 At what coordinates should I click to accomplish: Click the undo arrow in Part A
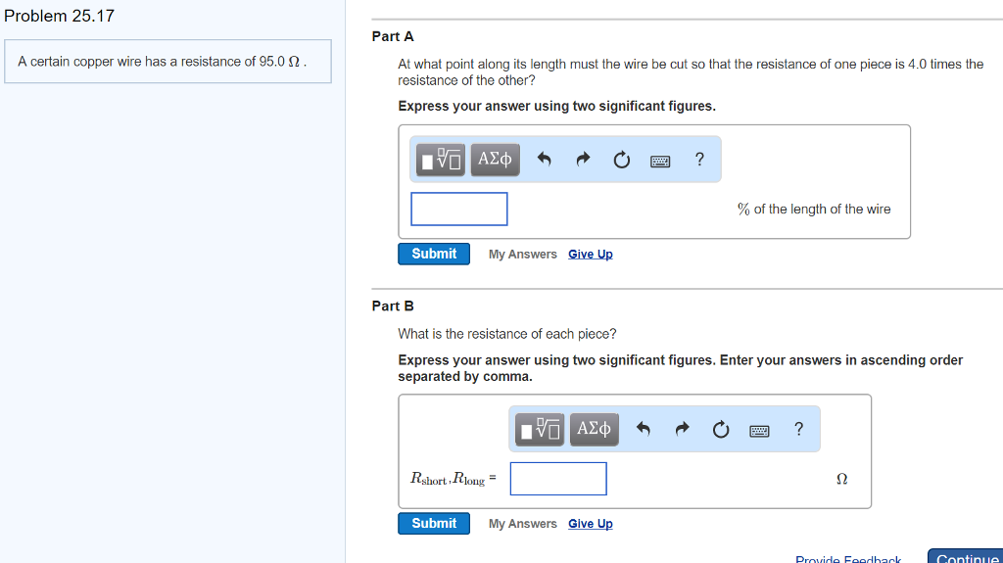(x=546, y=160)
